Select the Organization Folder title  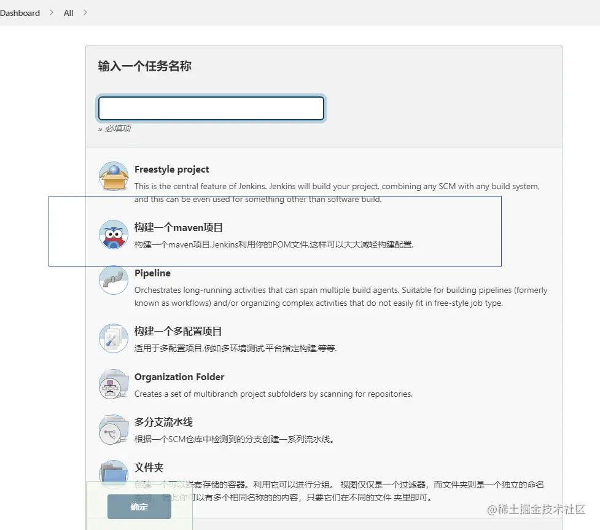179,376
